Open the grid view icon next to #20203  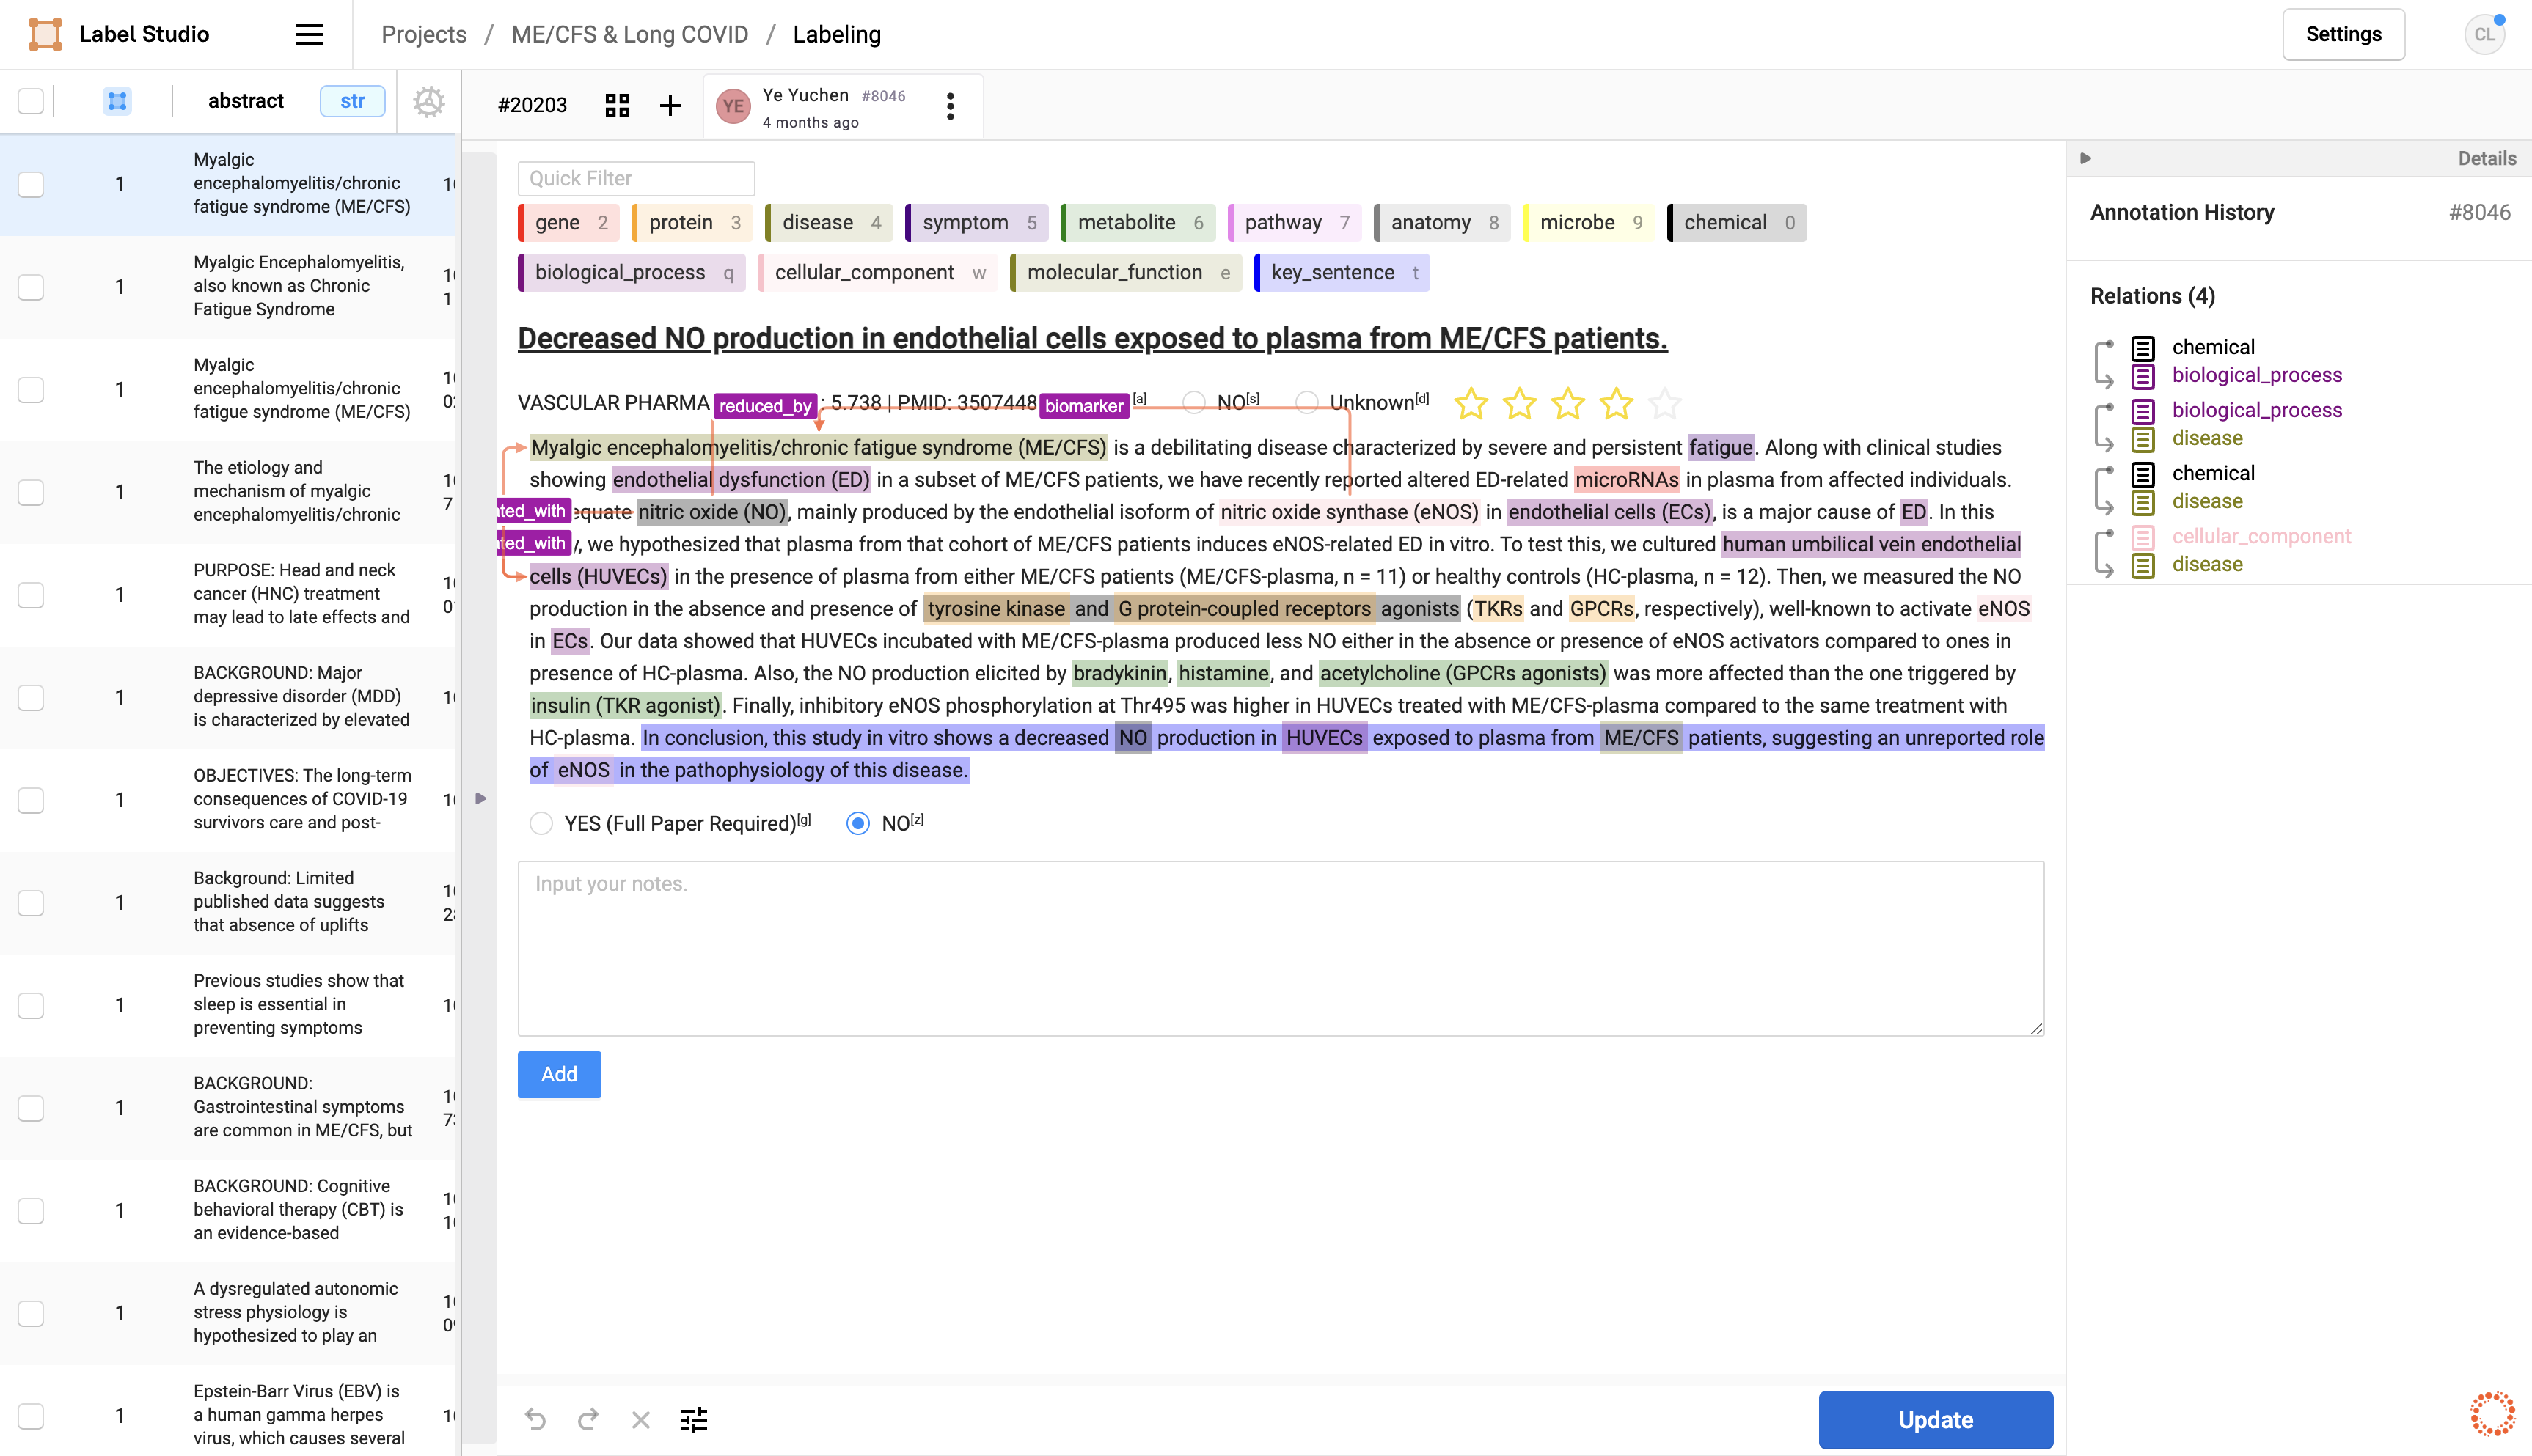(618, 105)
